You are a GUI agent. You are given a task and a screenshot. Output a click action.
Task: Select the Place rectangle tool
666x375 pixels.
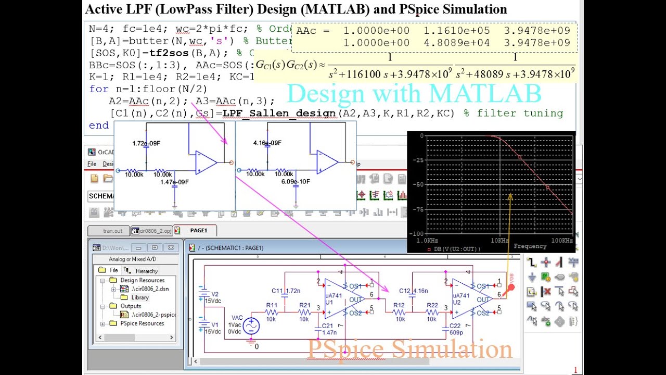532,306
